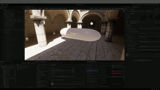Select the small light gizmo near the capsule's left end
Screen dimensions: 160x90
[x=54, y=33]
